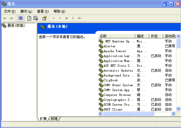Click the horizontal scrollbar left arrow

click(100, 114)
